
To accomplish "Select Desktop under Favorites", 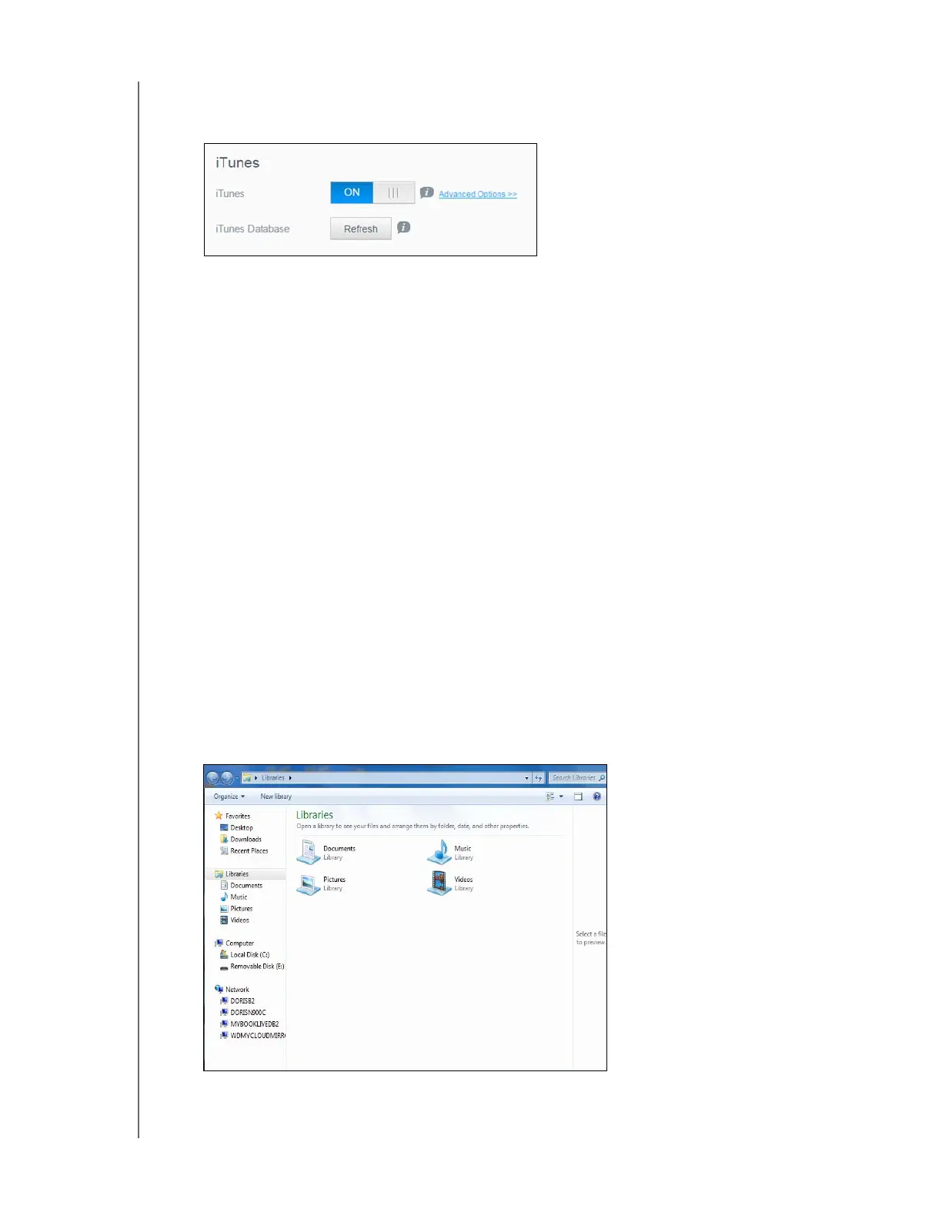I will pyautogui.click(x=236, y=828).
